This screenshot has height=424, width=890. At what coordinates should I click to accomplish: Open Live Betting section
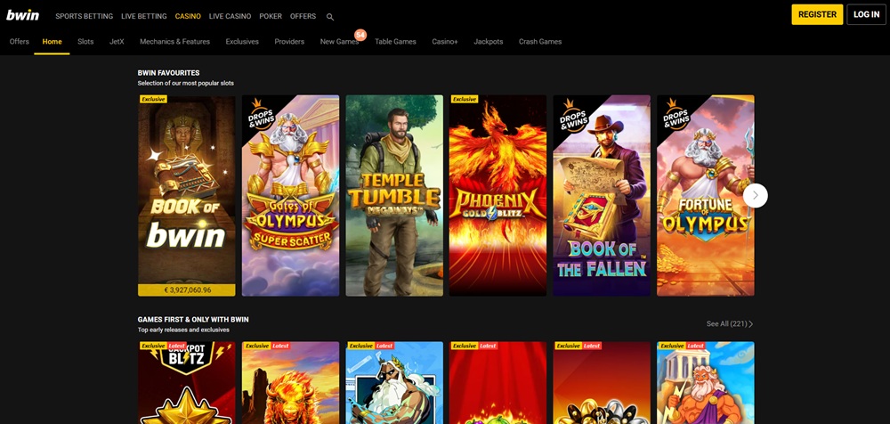pos(144,17)
